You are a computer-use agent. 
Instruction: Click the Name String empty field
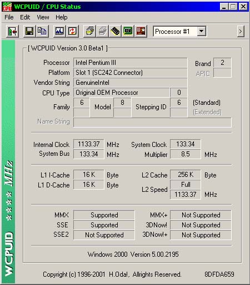[x=152, y=122]
